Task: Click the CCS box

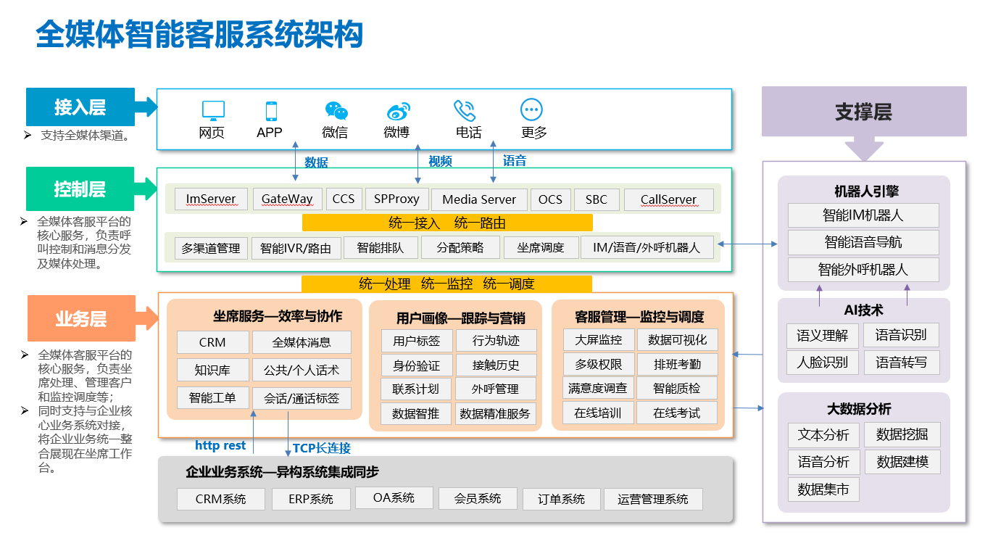Action: click(x=344, y=199)
